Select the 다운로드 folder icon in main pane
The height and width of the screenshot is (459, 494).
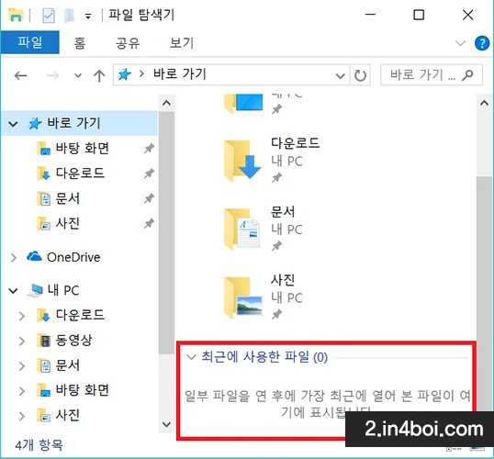pyautogui.click(x=242, y=161)
